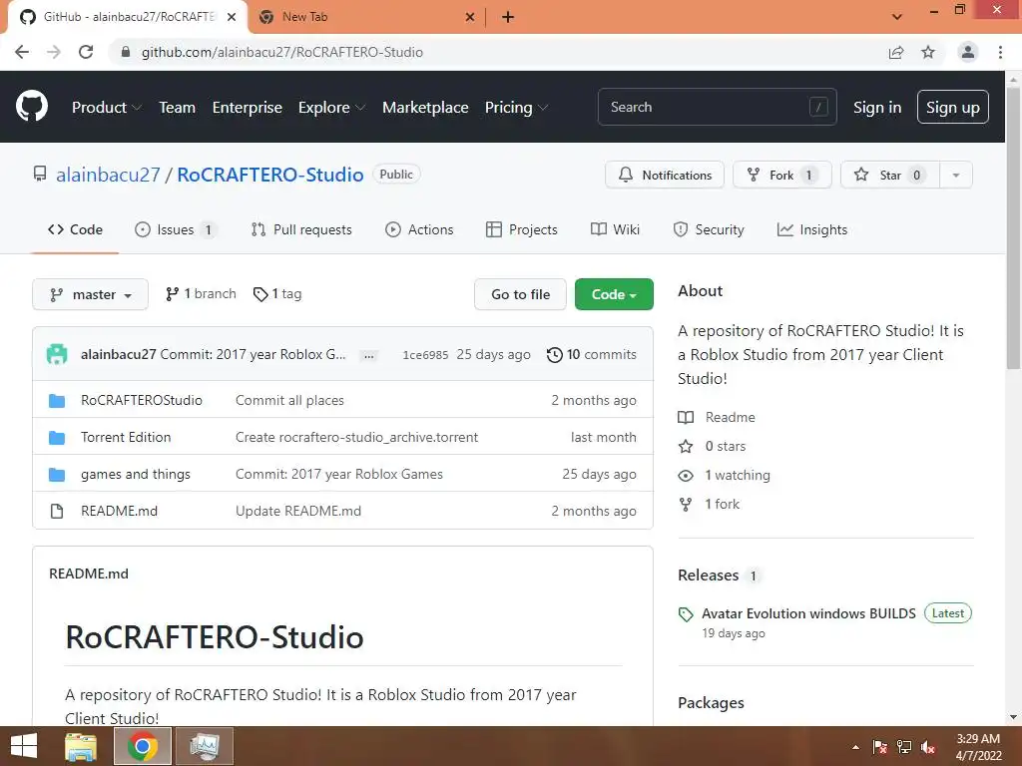1022x766 pixels.
Task: Open the Chrome profile avatar icon
Action: click(968, 52)
